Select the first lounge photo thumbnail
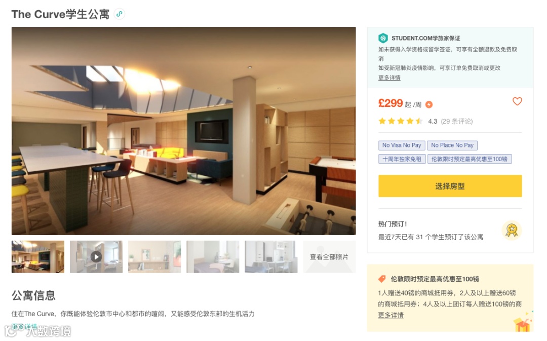 (37, 257)
